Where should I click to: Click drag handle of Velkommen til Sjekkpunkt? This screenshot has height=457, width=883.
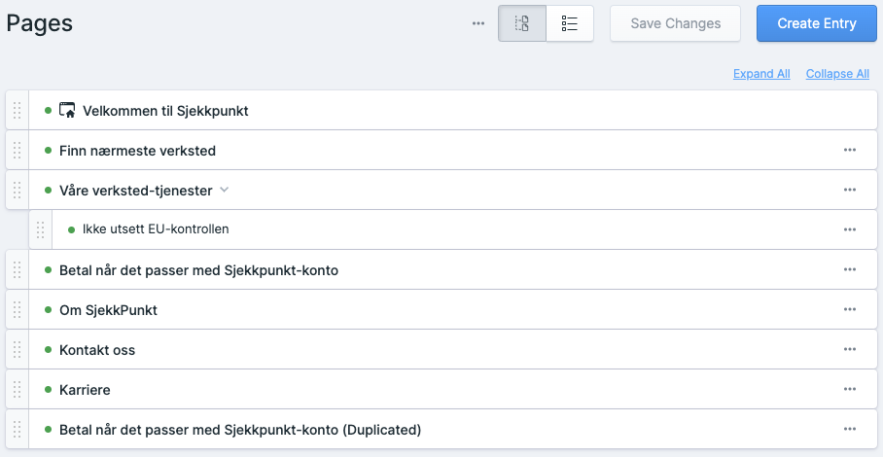[17, 111]
